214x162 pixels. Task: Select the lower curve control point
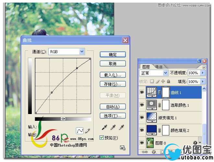52,93
